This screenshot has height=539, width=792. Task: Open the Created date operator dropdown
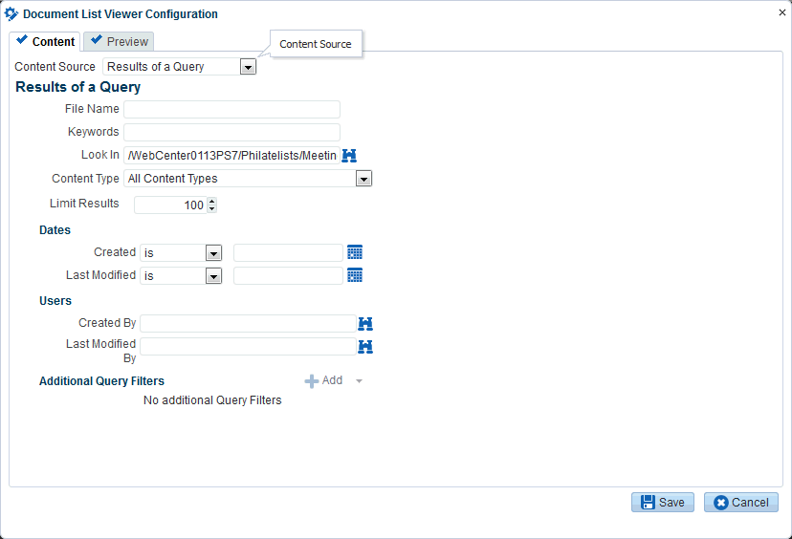pyautogui.click(x=213, y=253)
